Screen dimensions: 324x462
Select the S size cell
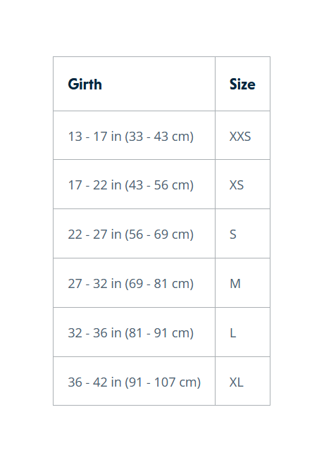tap(243, 233)
